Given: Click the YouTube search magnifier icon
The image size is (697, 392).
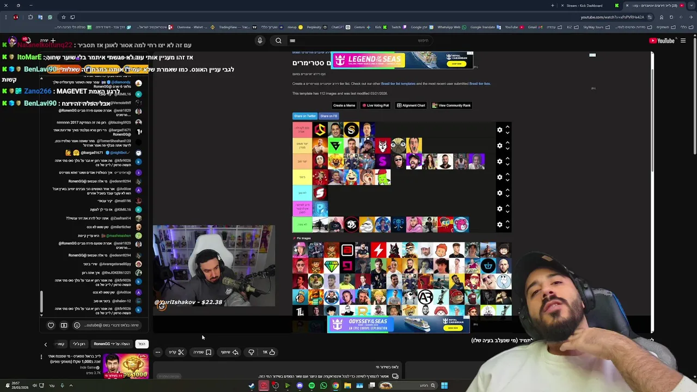Looking at the screenshot, I should (278, 40).
